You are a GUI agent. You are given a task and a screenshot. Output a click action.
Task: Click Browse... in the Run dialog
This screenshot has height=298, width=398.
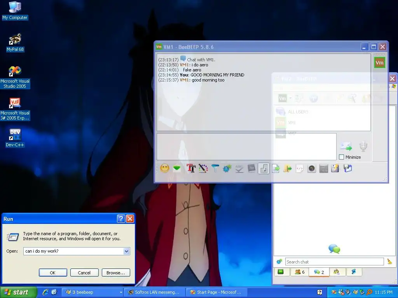coord(116,273)
